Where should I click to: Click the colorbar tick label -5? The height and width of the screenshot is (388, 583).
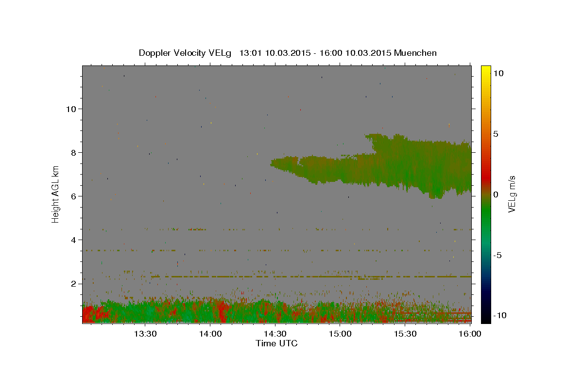coord(498,255)
